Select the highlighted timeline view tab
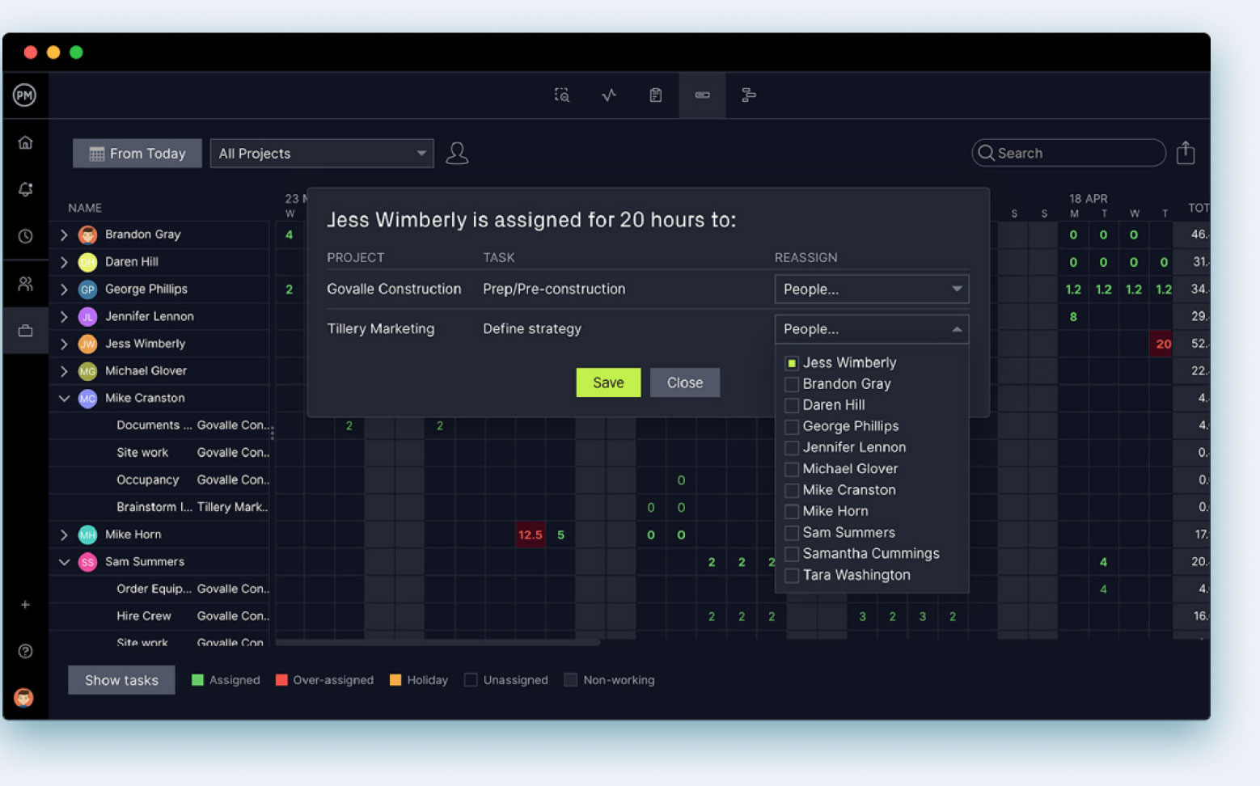Screen dimensions: 1260x786 (701, 95)
